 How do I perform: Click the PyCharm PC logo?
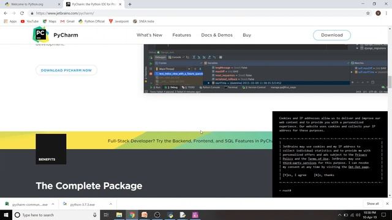click(x=40, y=34)
